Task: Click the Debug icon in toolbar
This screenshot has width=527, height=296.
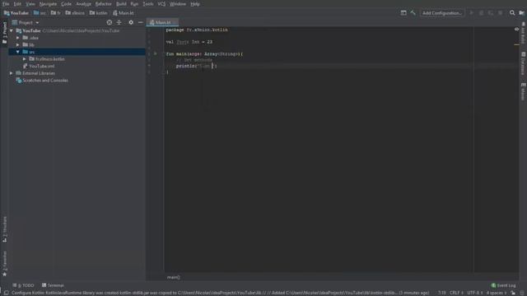Action: point(481,13)
